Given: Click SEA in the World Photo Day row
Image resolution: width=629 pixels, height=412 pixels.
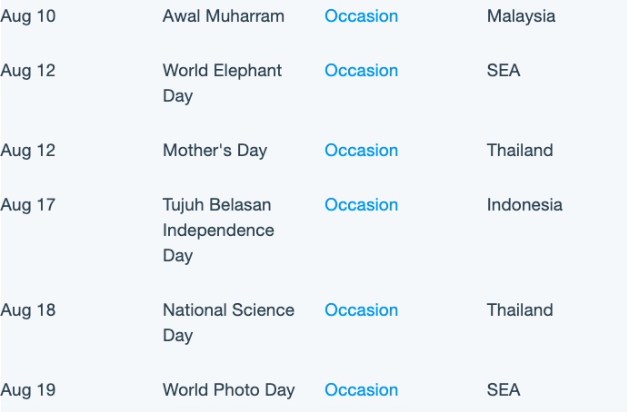Looking at the screenshot, I should point(504,390).
